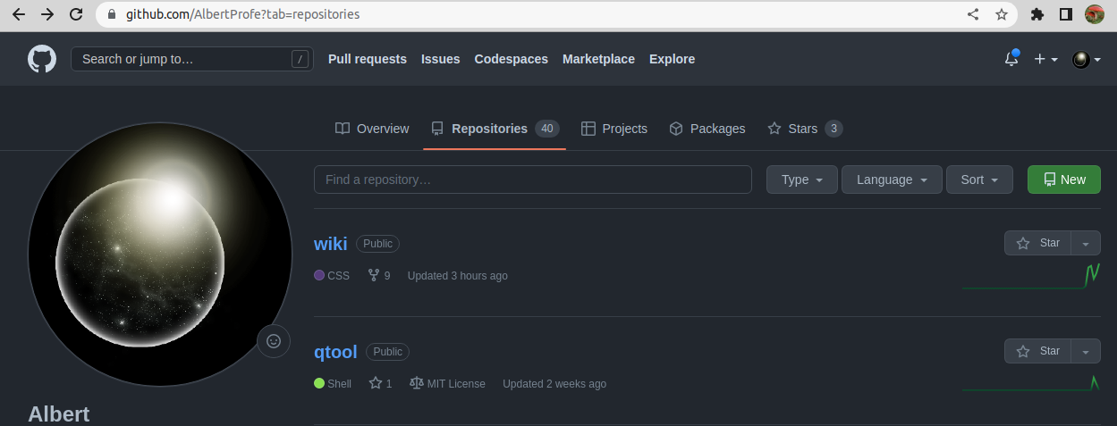
Task: Open Pull requests in the header
Action: [368, 59]
